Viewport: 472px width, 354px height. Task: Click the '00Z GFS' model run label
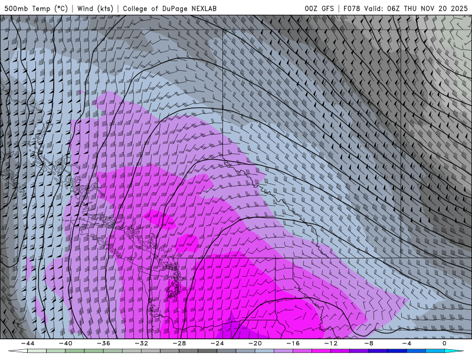319,8
